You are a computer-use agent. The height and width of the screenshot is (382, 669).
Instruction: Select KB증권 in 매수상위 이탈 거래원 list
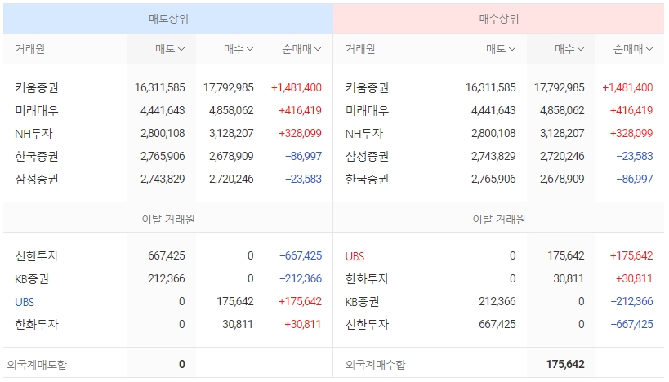coord(362,302)
